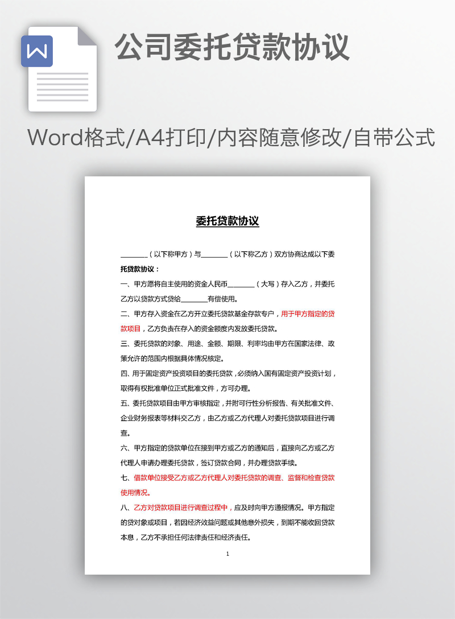Click the line 代理人申请办理委托贷款
Viewport: 455px width, 619px height.
(x=209, y=463)
